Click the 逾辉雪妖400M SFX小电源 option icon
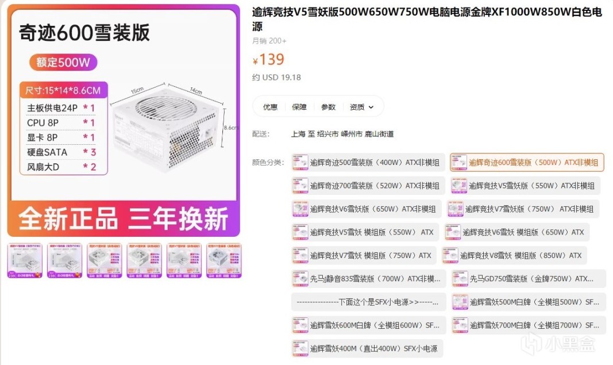Screen dimensions: 613x365 point(300,348)
